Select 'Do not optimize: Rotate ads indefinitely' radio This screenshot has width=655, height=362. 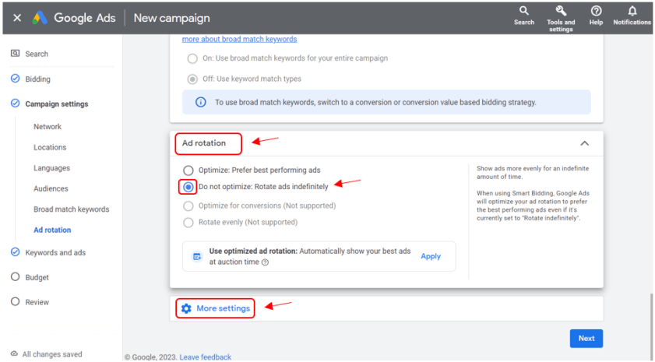pos(188,187)
